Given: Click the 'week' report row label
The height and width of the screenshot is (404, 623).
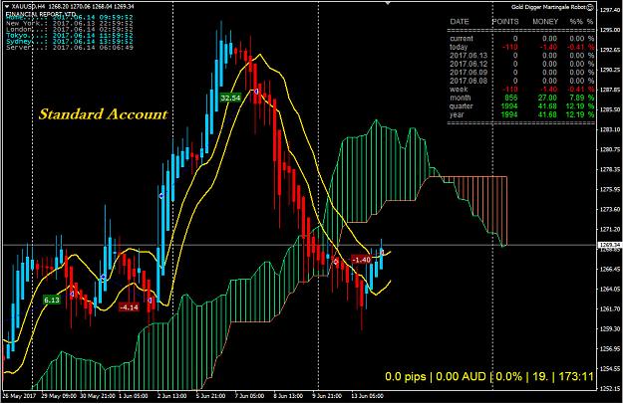Looking at the screenshot, I should (459, 90).
